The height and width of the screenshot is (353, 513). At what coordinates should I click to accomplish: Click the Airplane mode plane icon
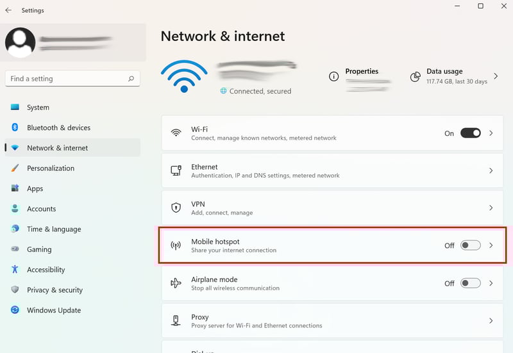click(176, 283)
